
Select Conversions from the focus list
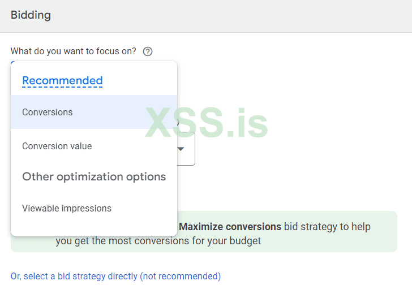(93, 112)
